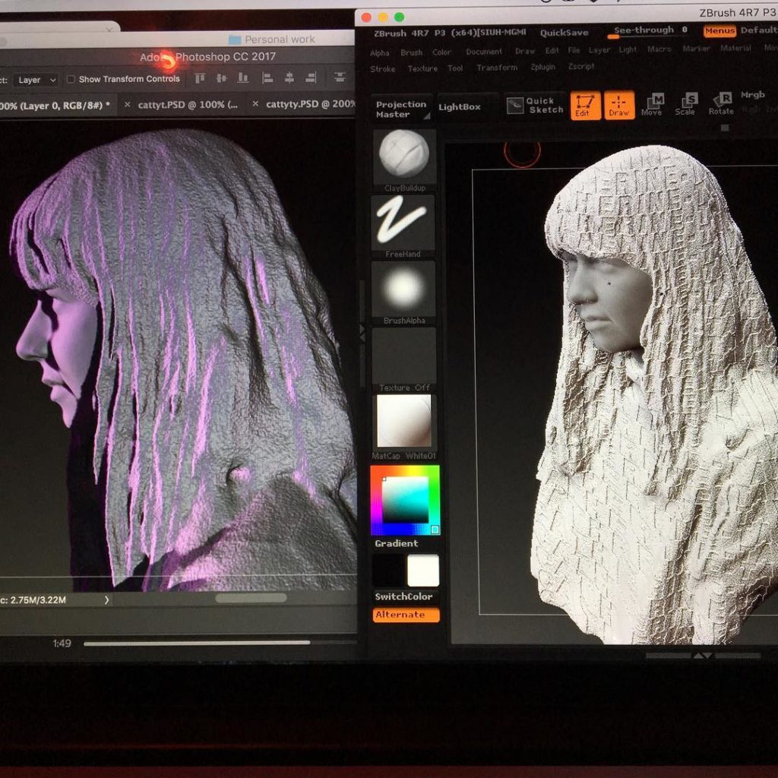This screenshot has width=778, height=778.
Task: Toggle the Menus button in ZBrush
Action: (x=719, y=31)
